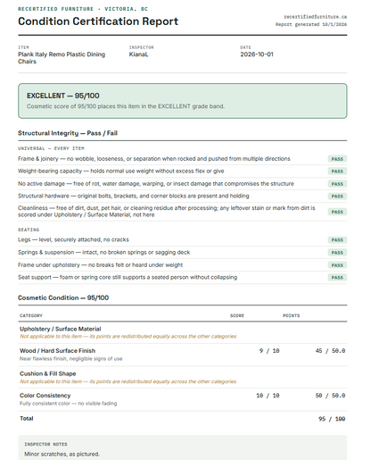Click the Wood / Hard Surface Finish row

pos(182,355)
